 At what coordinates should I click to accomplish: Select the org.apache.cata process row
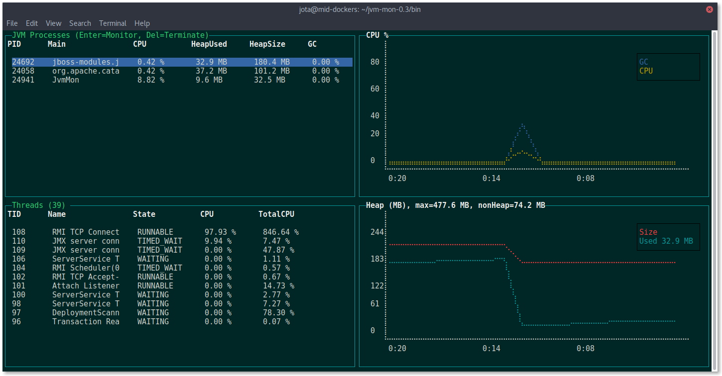[x=86, y=71]
